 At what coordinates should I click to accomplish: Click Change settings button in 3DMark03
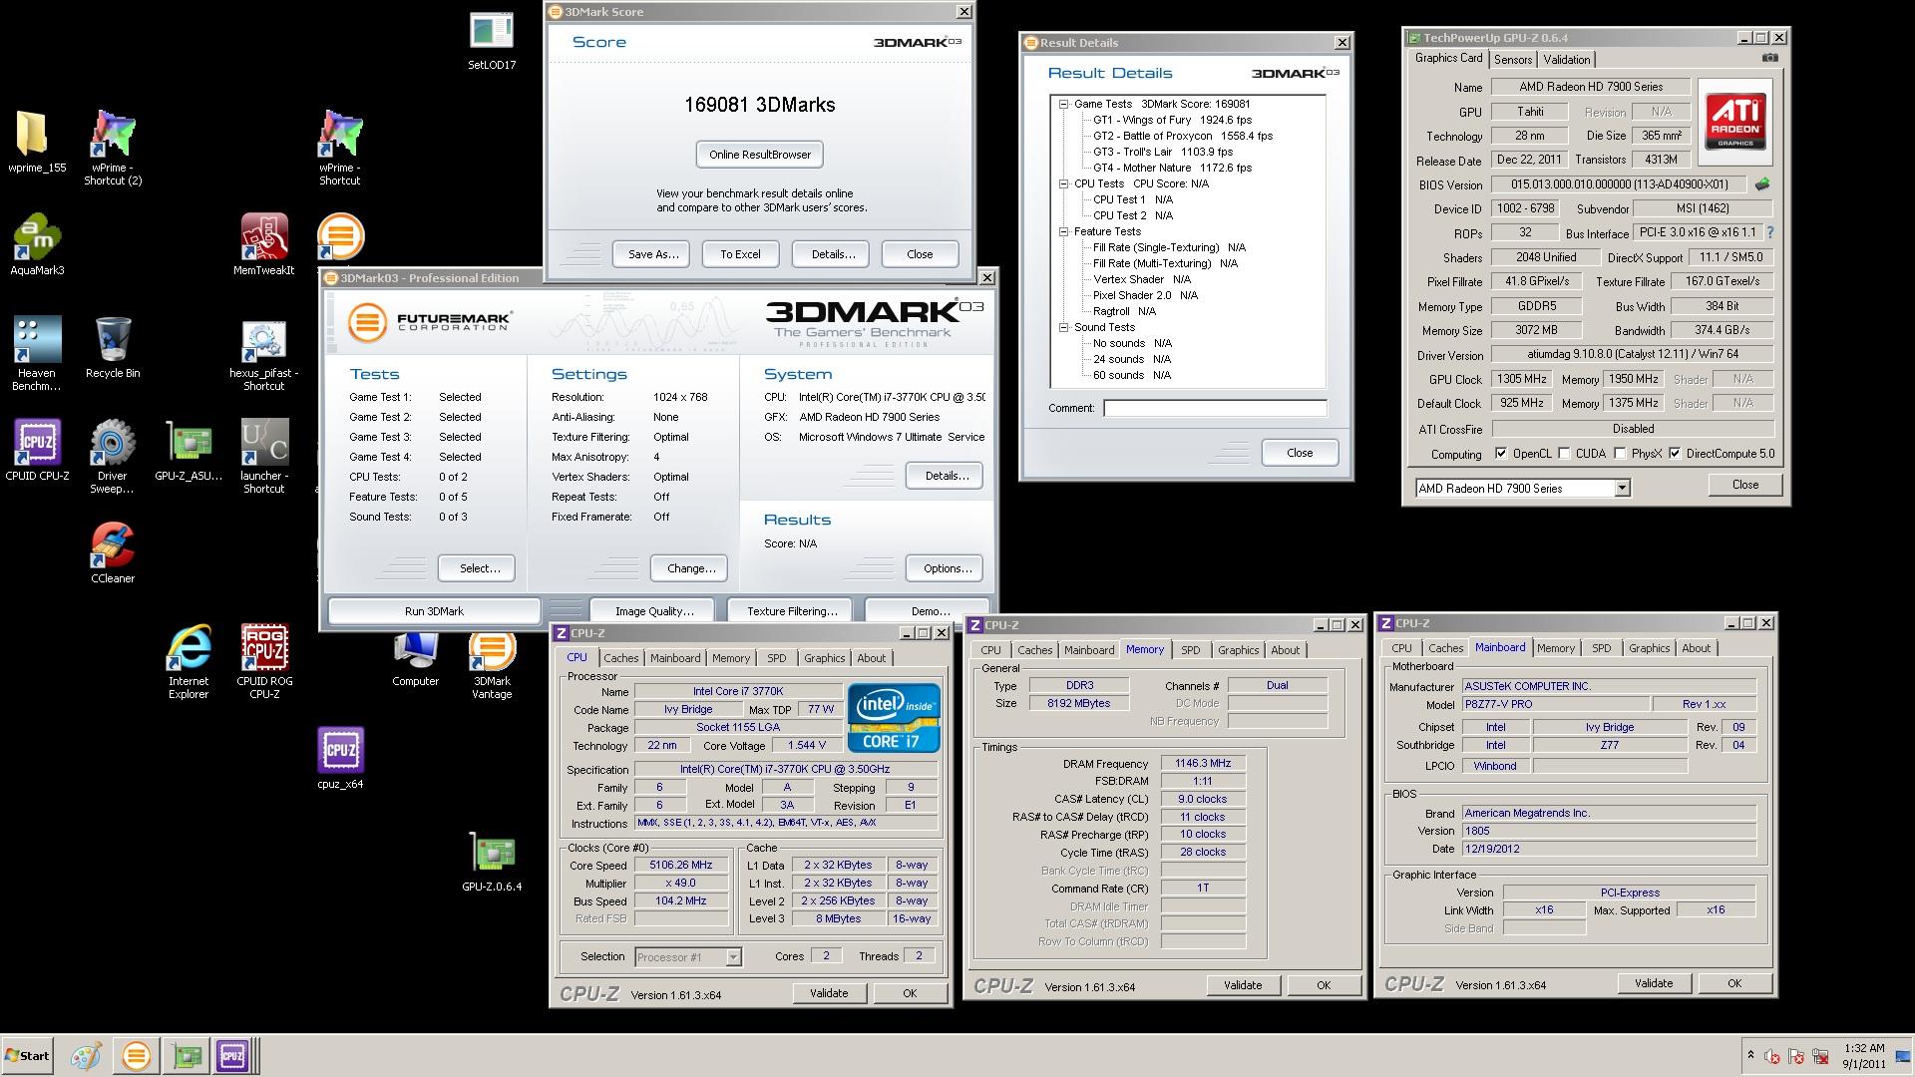pos(691,568)
